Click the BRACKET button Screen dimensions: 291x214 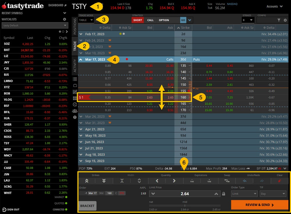[x=87, y=205]
